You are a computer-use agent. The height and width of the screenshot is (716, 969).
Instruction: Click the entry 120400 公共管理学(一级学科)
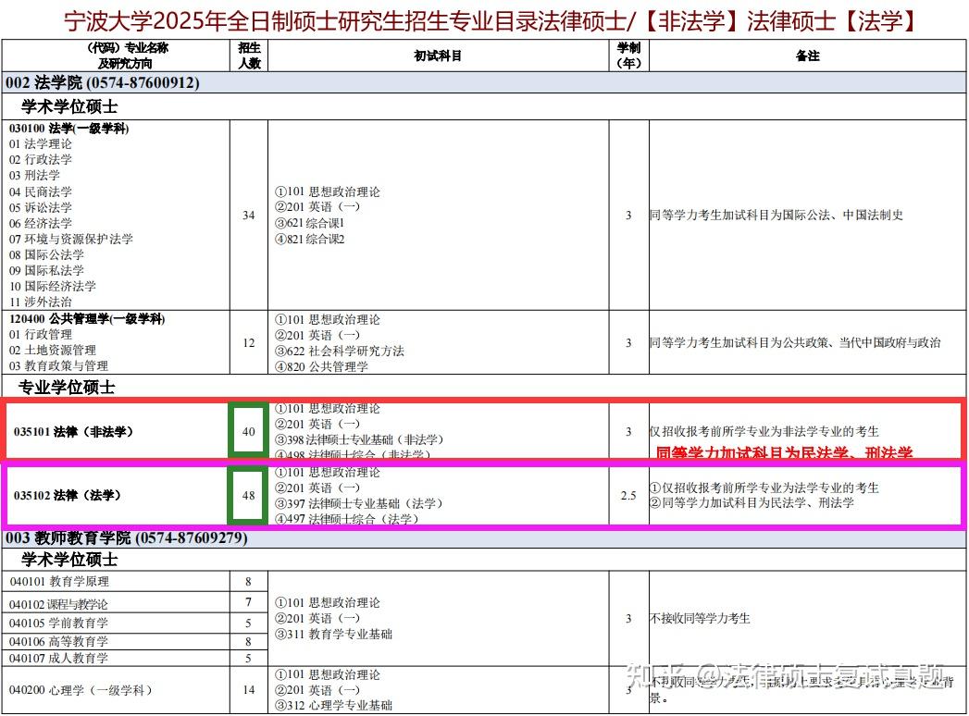[87, 319]
